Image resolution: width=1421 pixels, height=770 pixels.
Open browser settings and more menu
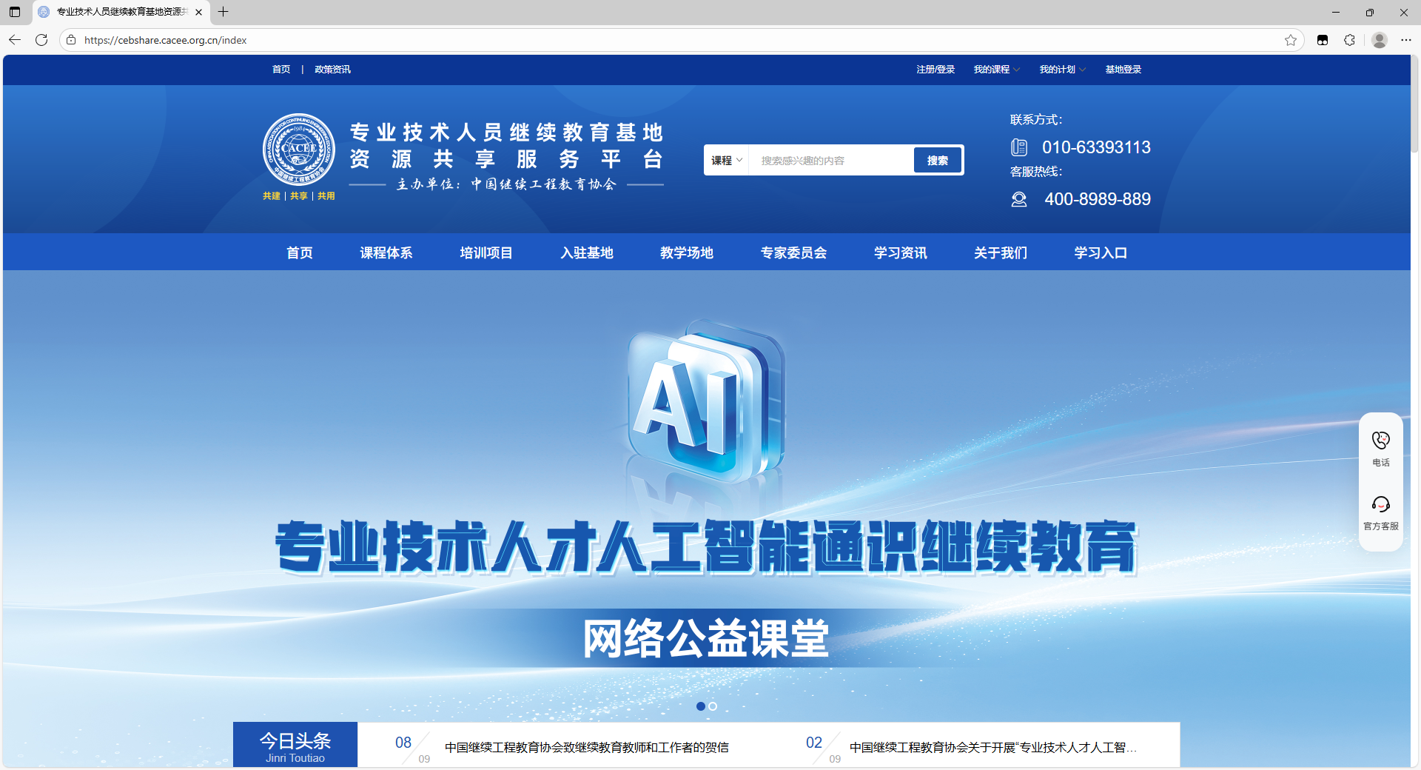1406,40
